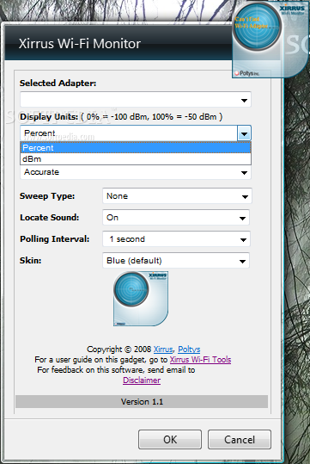310x464 pixels.
Task: Open the Polling Interval dropdown
Action: click(x=177, y=239)
